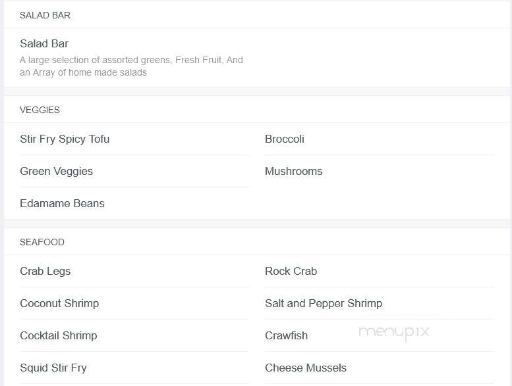Open the SEAFOOD section header
Image resolution: width=512 pixels, height=386 pixels.
point(42,243)
